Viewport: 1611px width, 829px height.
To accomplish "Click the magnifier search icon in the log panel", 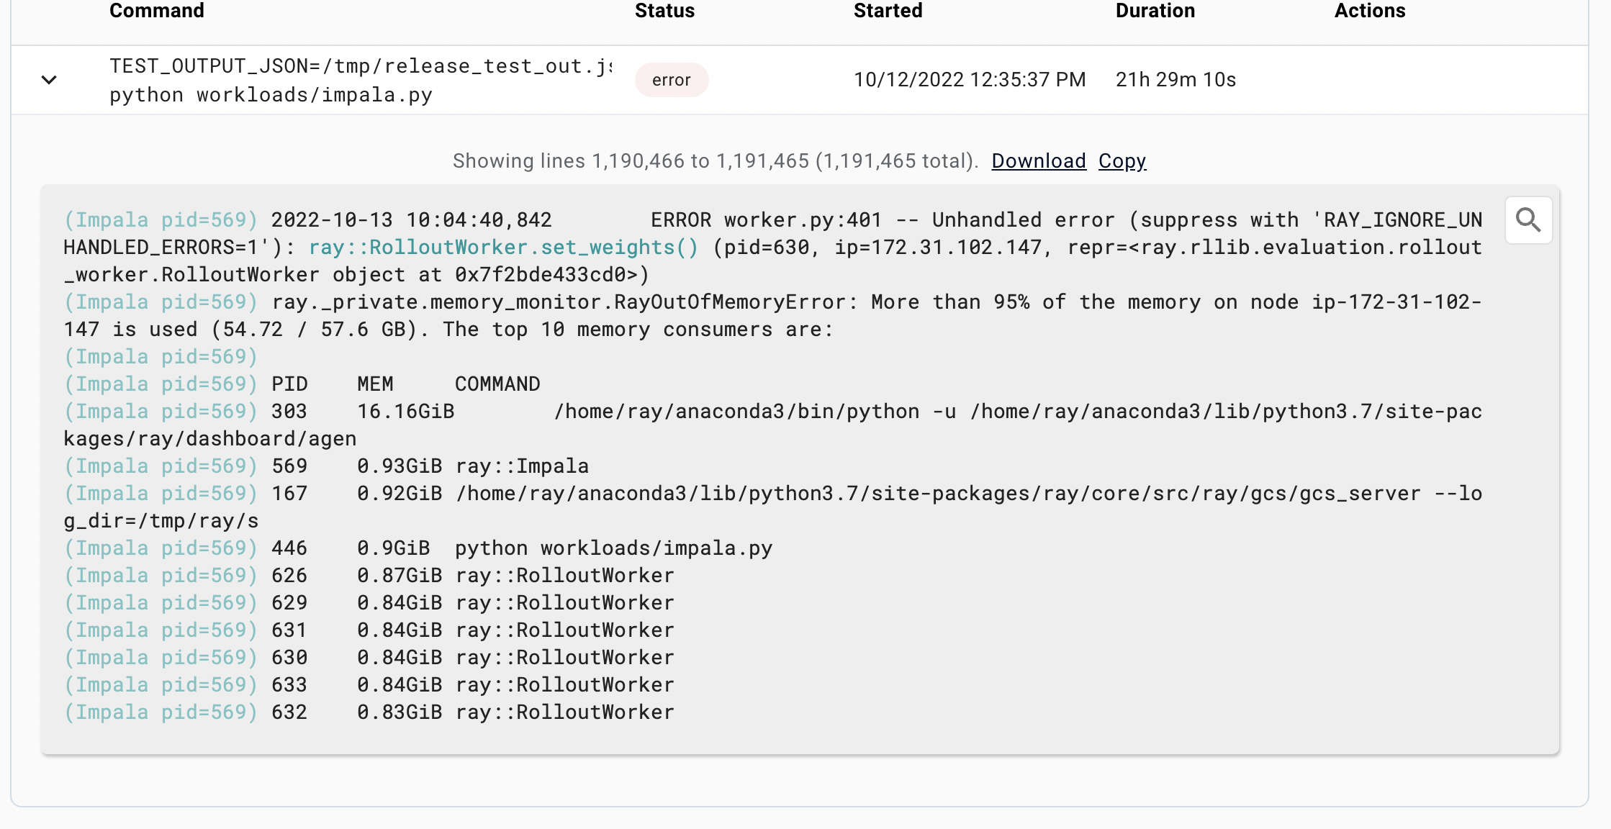I will 1528,220.
